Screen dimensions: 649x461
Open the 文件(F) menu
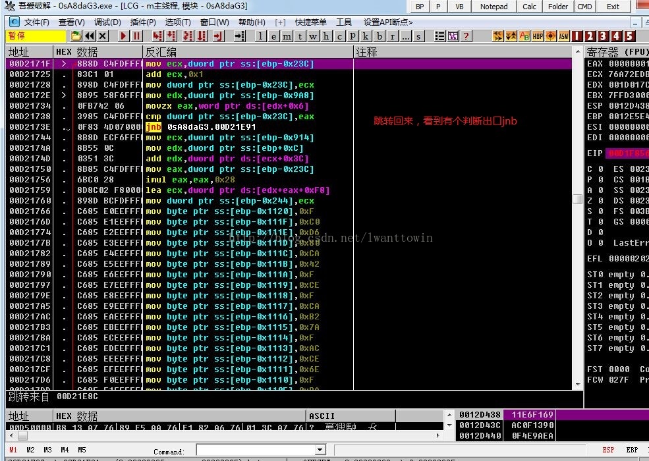pos(36,22)
